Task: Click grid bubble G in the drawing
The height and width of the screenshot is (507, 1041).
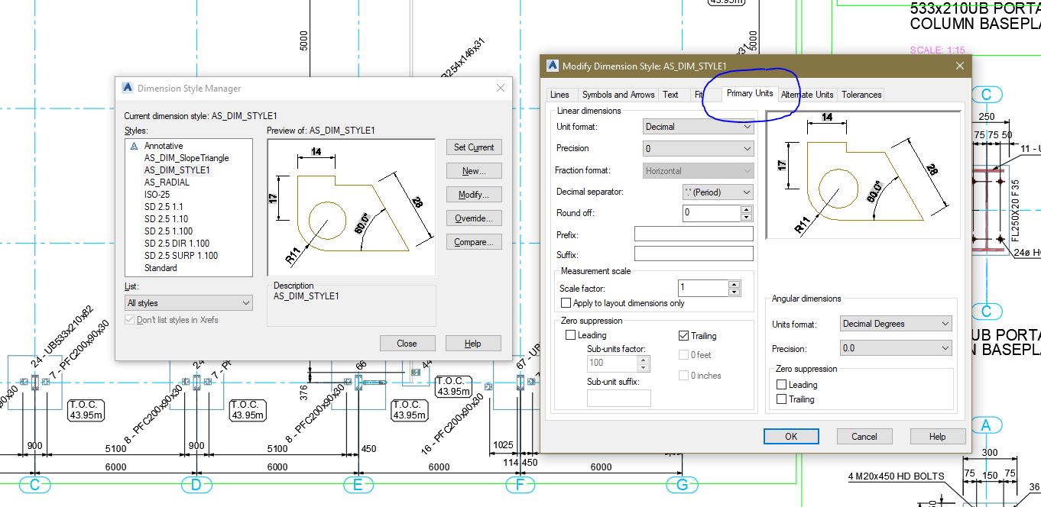Action: [682, 485]
